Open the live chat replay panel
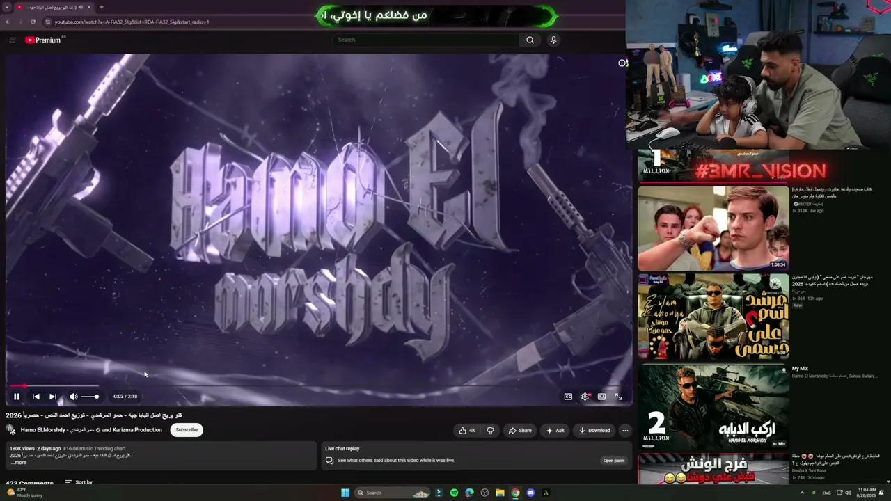Viewport: 891px width, 501px height. click(614, 461)
